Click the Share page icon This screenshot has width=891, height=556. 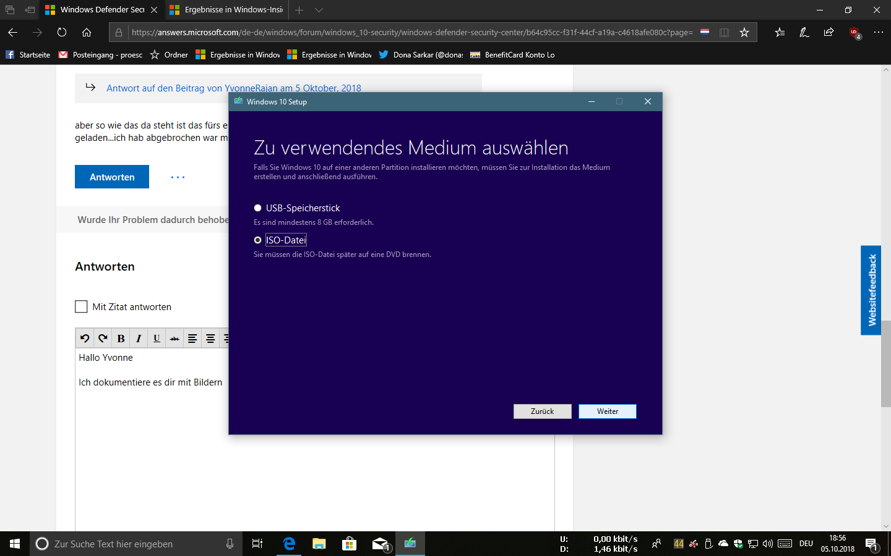point(829,32)
